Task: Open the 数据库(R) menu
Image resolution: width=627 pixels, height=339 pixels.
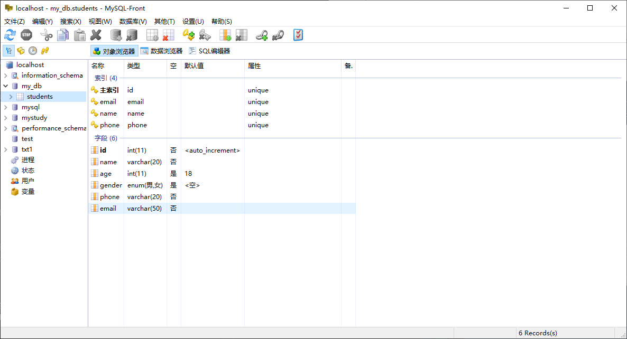Action: pos(133,21)
